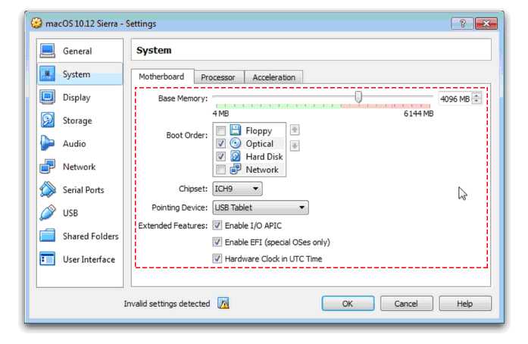This screenshot has width=528, height=344.
Task: Switch to the Processor tab
Action: point(218,77)
